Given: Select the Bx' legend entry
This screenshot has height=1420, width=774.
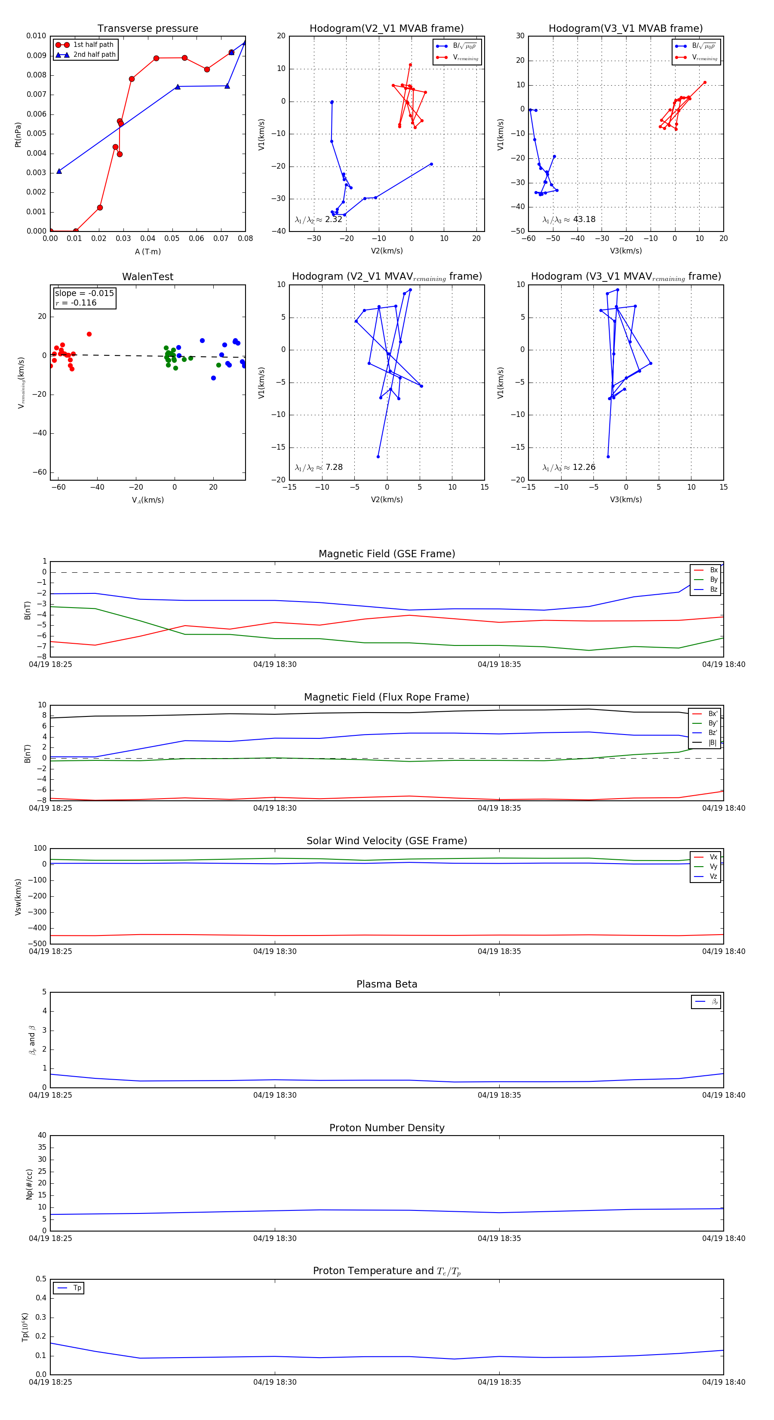Looking at the screenshot, I should [705, 714].
